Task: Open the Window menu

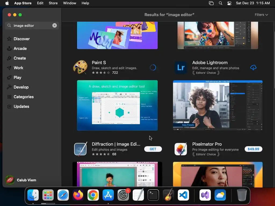Action: point(70,3)
